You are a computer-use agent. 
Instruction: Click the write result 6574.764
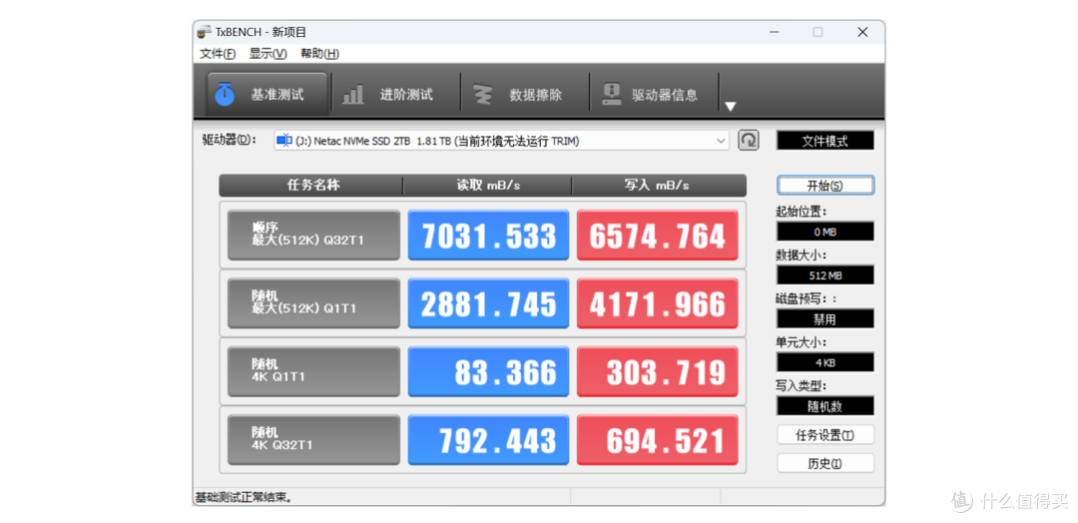point(657,235)
